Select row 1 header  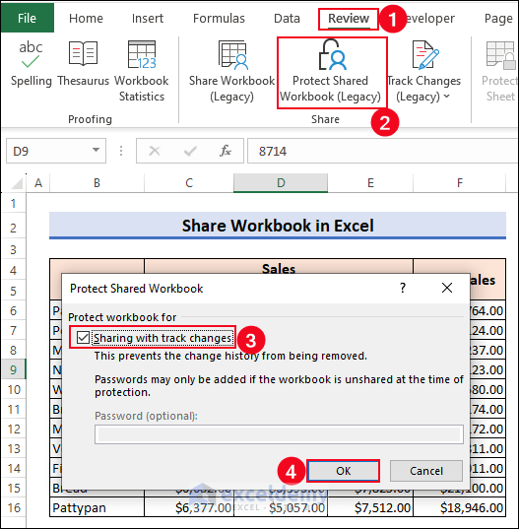pyautogui.click(x=13, y=204)
